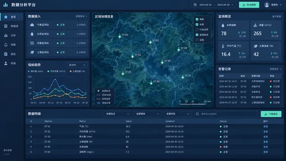Open the overview home icon in sidebar
The height and width of the screenshot is (161, 286).
click(6, 17)
